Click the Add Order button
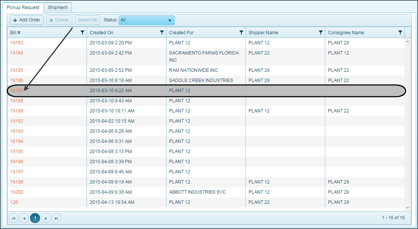The image size is (418, 229). pyautogui.click(x=27, y=20)
